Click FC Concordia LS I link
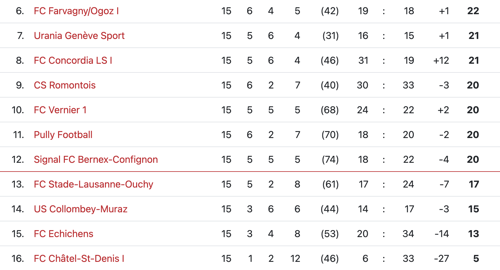This screenshot has width=500, height=270. [x=73, y=60]
